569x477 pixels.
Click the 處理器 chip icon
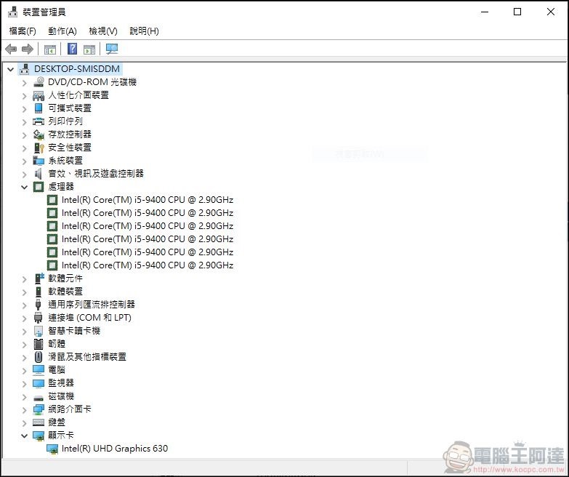coord(39,187)
